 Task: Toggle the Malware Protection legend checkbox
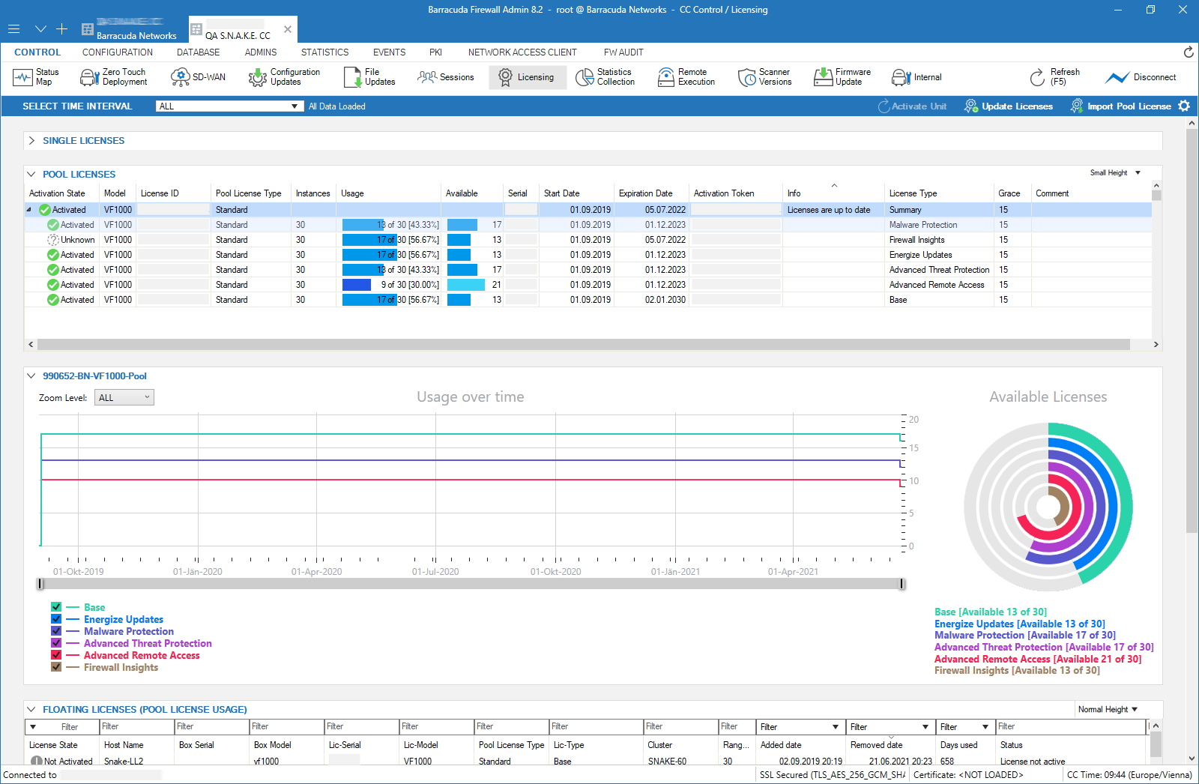(x=56, y=631)
